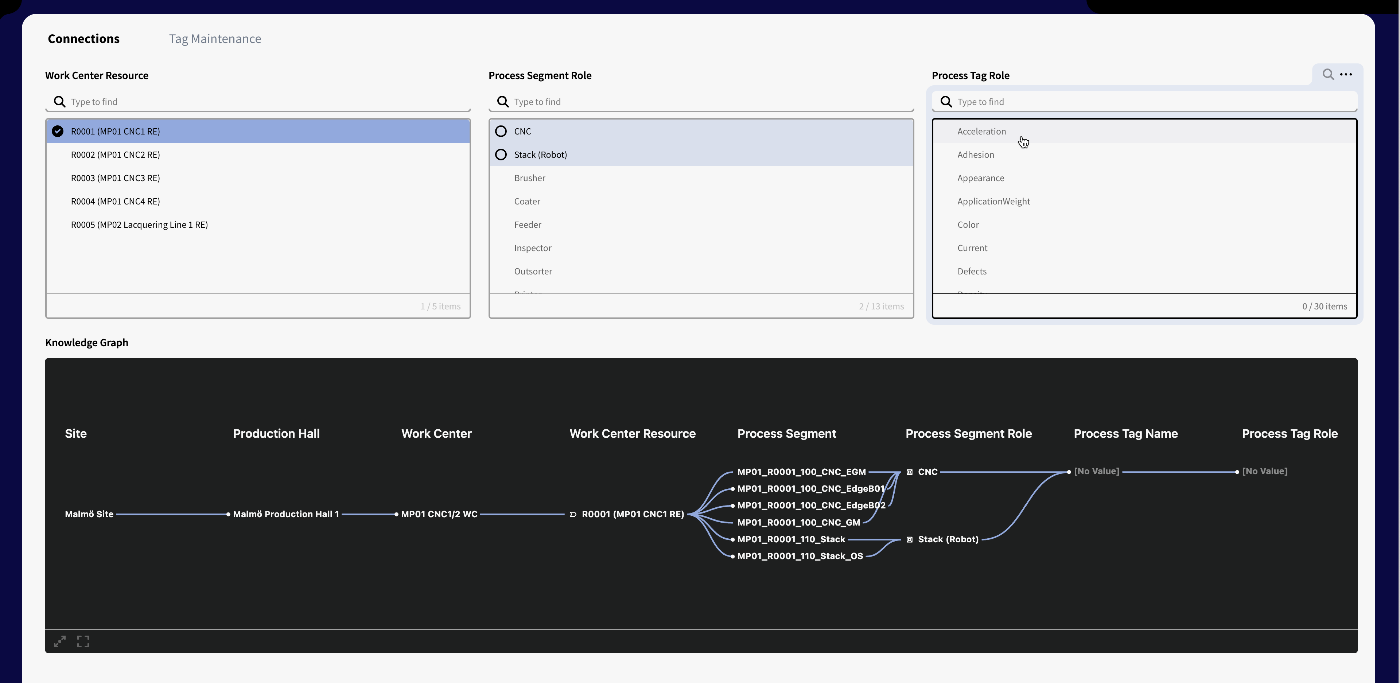Screen dimensions: 1400x683
Task: Open the Connections tab
Action: click(x=84, y=39)
